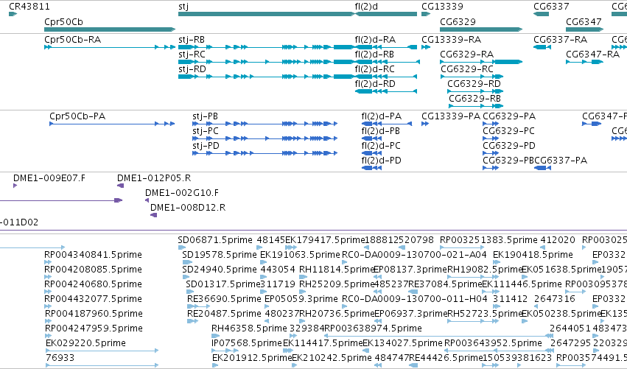Viewport: 627px width, 369px height.
Task: Click the CG6337-PA protein label
Action: [561, 161]
